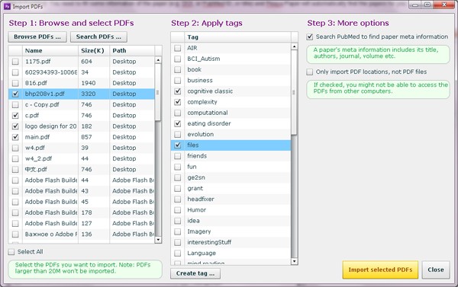Viewport: 458px width, 287px height.
Task: Select the evolution tag row
Action: pyautogui.click(x=231, y=134)
